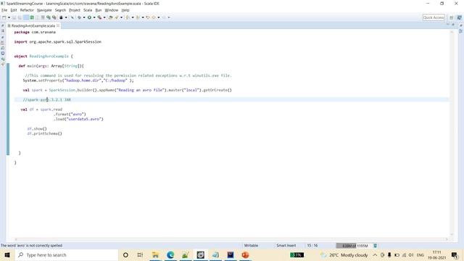Open the External Tools dropdown arrow

tap(104, 17)
